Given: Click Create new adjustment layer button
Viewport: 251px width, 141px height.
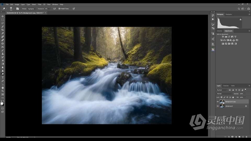Looking at the screenshot, I should 236,137.
